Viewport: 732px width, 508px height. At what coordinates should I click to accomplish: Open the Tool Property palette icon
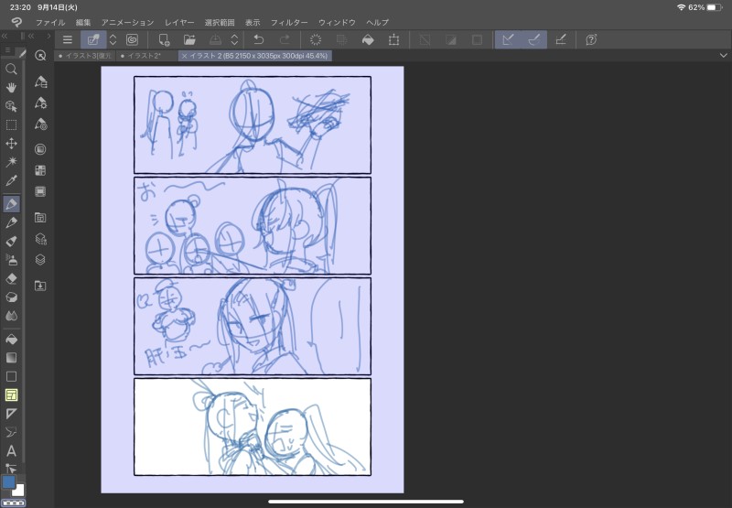(40, 103)
